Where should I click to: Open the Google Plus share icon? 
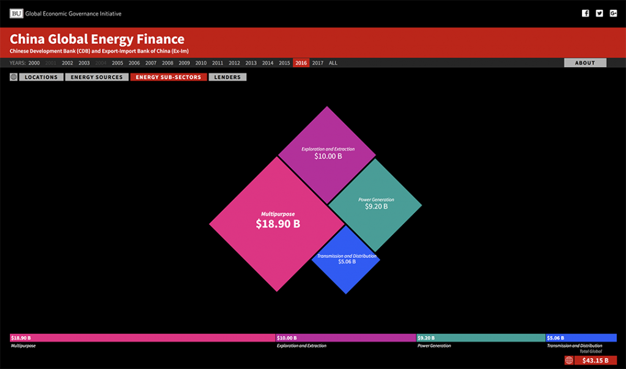coord(613,13)
